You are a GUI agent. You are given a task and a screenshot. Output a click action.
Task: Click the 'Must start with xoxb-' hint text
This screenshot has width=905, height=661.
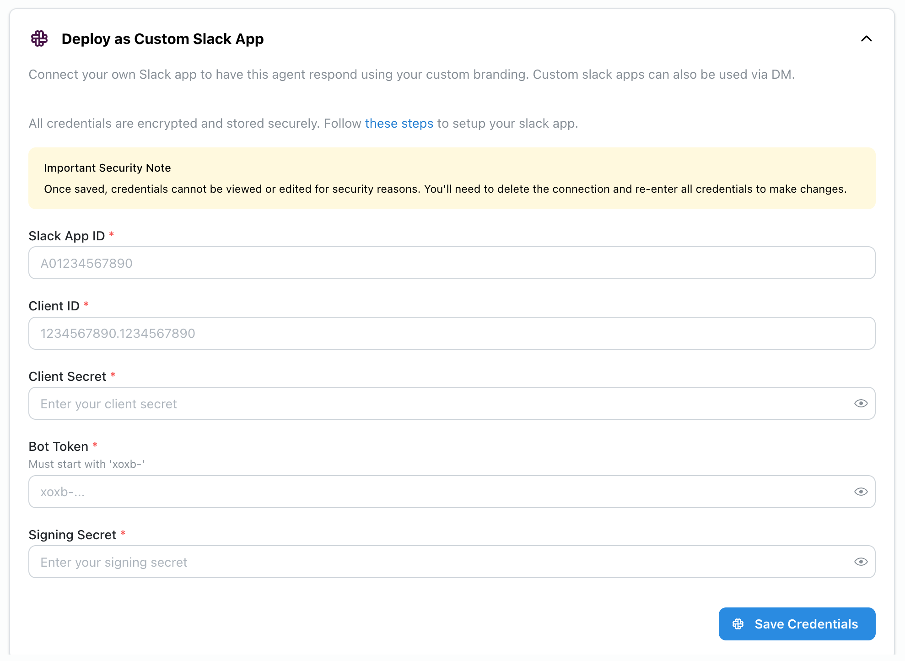point(86,464)
